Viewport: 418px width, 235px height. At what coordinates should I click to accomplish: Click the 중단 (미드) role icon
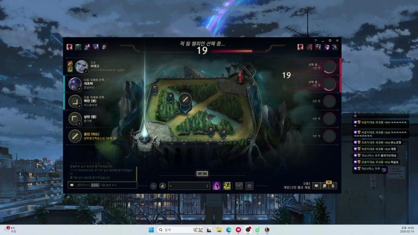pos(75,136)
